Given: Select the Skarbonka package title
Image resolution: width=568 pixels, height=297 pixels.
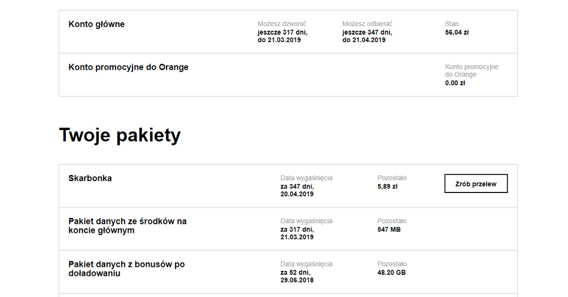Looking at the screenshot, I should point(90,178).
